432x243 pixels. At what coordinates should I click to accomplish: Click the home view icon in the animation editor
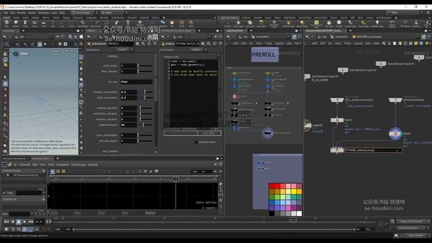[221, 184]
